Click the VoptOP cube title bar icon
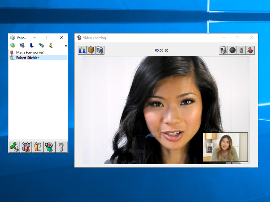This screenshot has width=270, height=202. point(12,38)
